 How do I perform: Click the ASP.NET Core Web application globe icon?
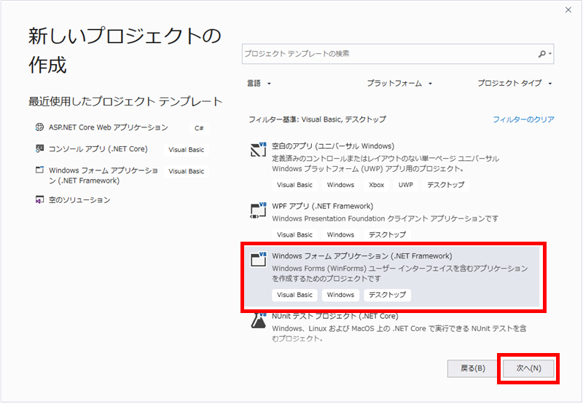(39, 127)
